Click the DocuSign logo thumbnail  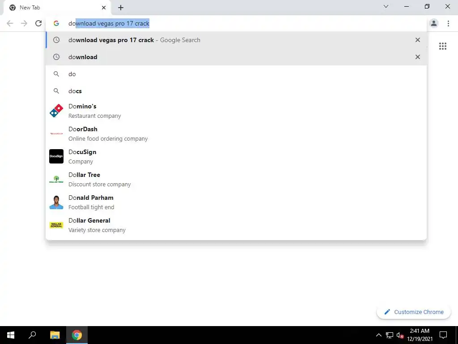[56, 156]
